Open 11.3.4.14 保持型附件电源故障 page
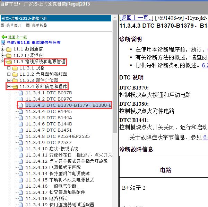 [58, 174]
